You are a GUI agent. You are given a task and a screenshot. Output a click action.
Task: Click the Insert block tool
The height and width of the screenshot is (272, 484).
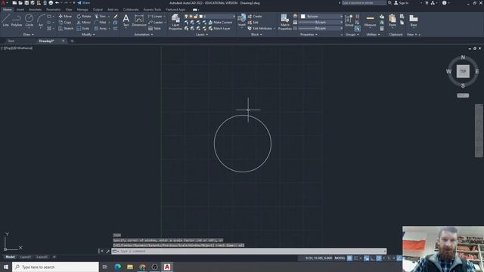[242, 20]
